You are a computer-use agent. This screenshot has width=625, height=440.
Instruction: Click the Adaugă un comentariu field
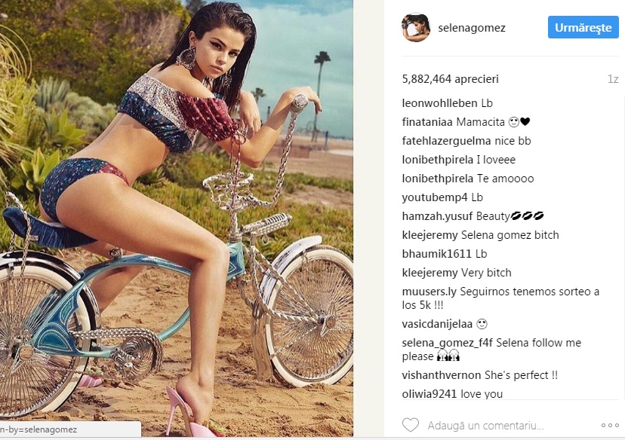[x=485, y=426]
